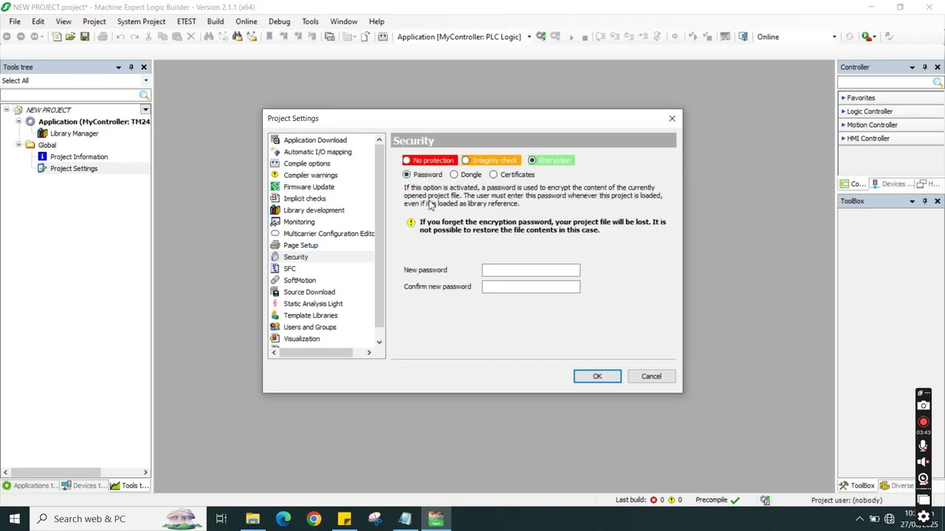Click the Confirm new password field

[x=531, y=287]
